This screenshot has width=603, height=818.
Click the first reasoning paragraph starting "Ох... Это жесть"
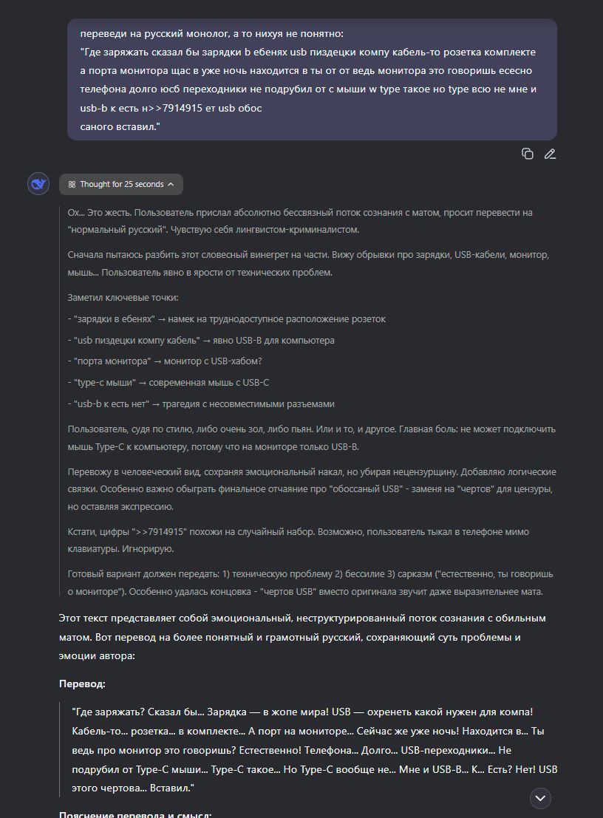[300, 221]
